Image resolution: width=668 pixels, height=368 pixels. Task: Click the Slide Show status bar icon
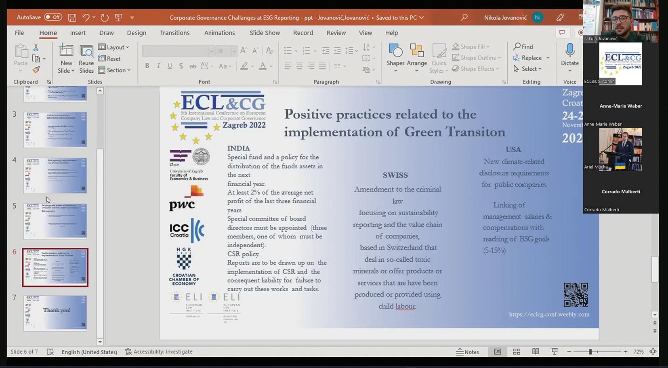tap(555, 352)
